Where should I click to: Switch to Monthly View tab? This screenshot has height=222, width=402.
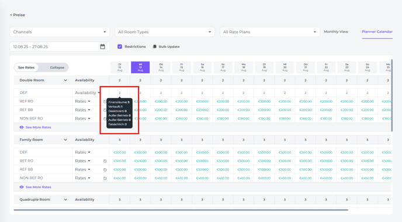click(x=336, y=32)
